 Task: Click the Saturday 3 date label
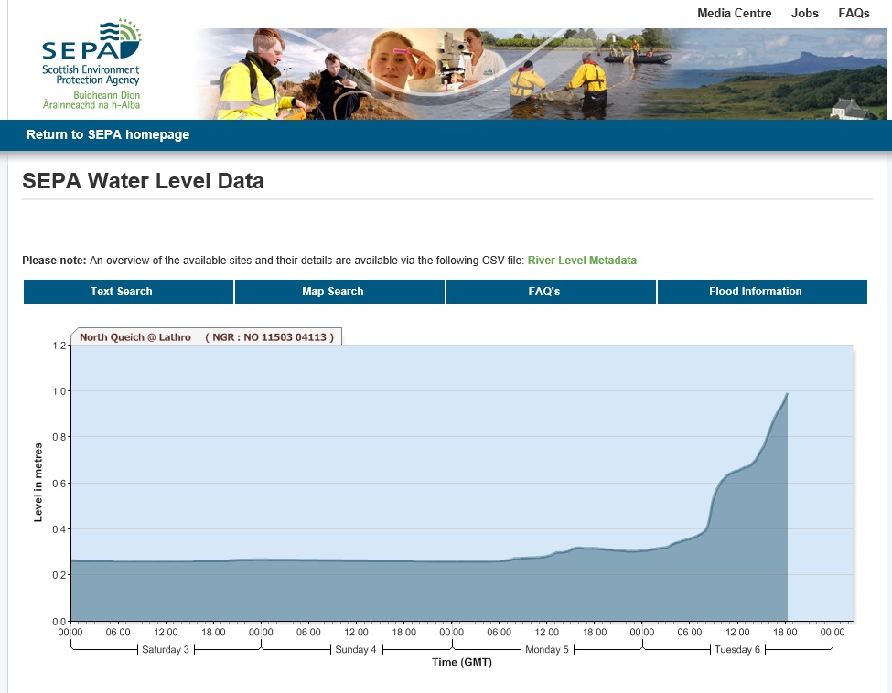(x=166, y=650)
